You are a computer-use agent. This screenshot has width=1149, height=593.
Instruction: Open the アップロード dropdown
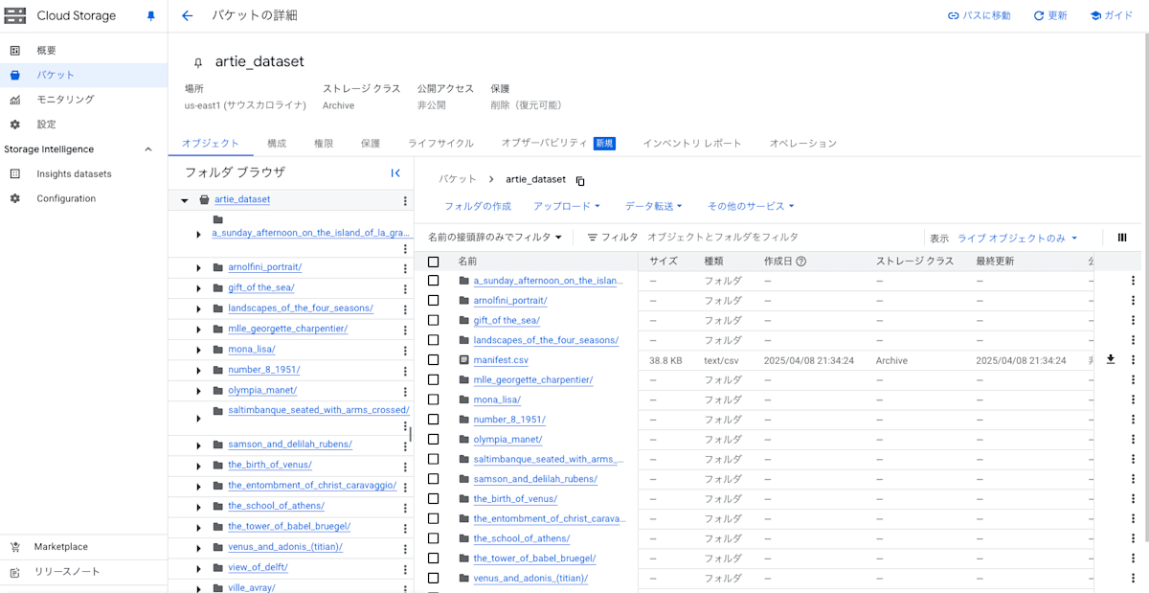[567, 206]
